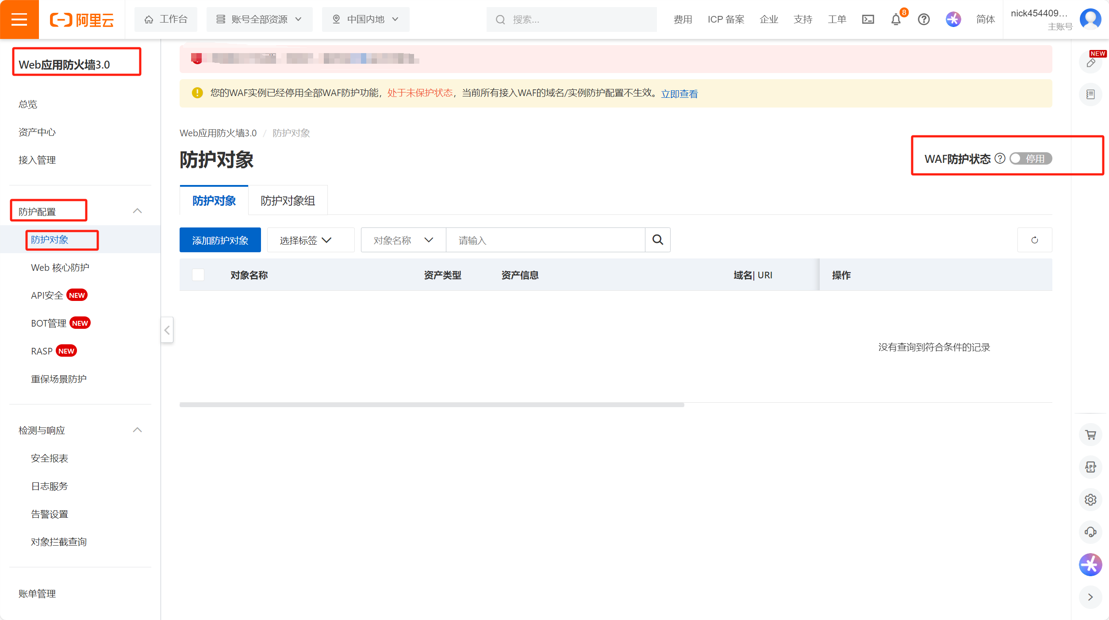Viewport: 1109px width, 620px height.
Task: Open the 选择标签 tag dropdown
Action: coord(311,240)
